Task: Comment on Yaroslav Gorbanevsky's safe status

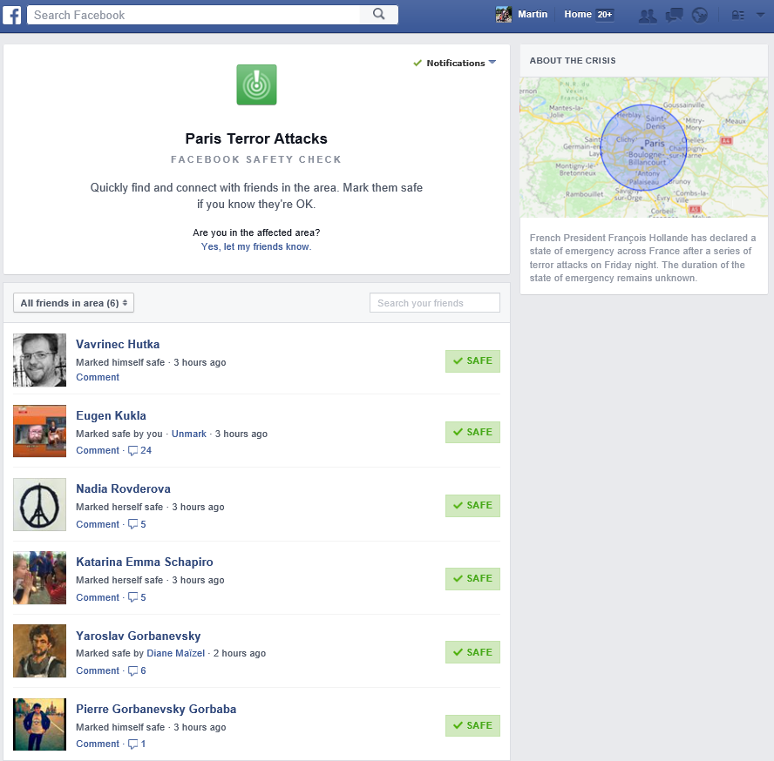Action: tap(98, 670)
